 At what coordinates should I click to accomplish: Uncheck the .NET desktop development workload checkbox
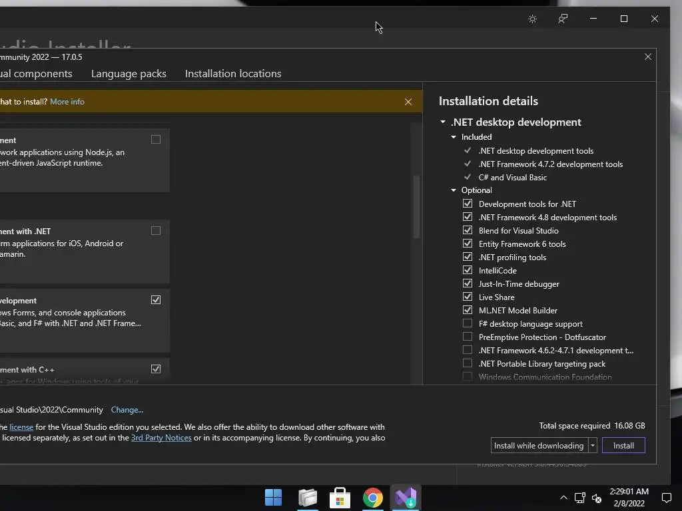156,300
